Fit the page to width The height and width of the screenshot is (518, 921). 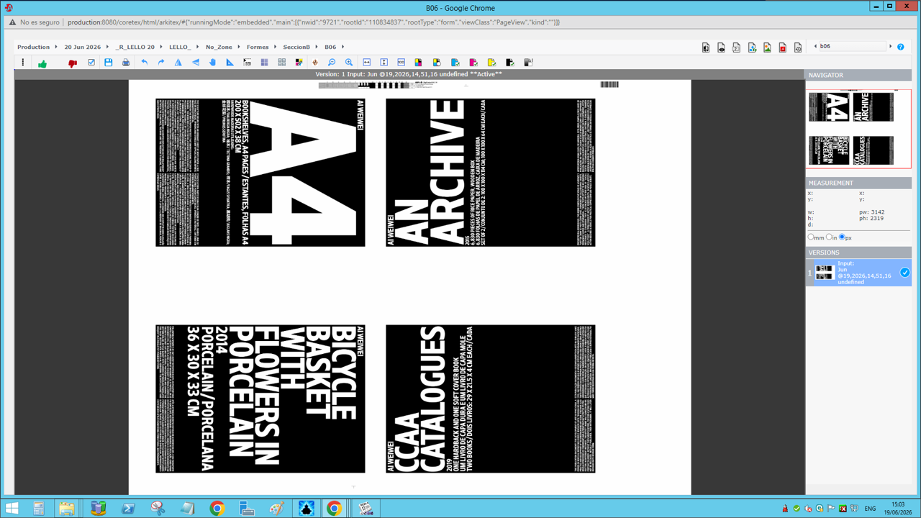(x=367, y=63)
